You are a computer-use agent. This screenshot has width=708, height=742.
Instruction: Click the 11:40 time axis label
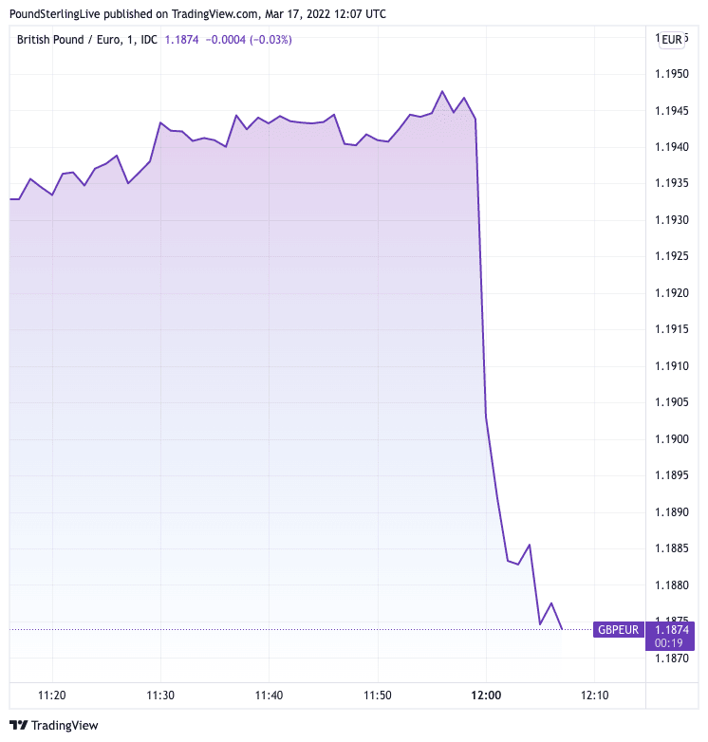[270, 696]
